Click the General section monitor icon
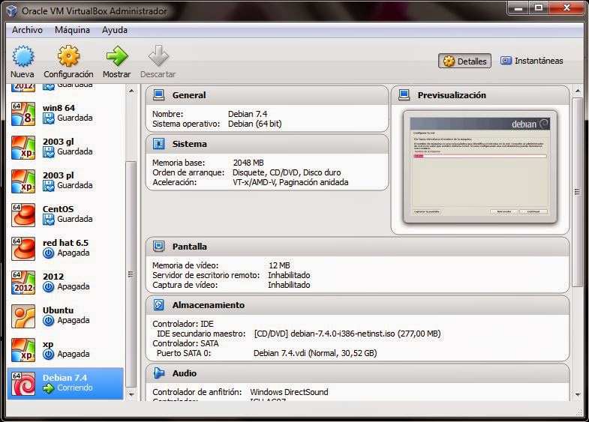The height and width of the screenshot is (422, 589). tap(158, 95)
